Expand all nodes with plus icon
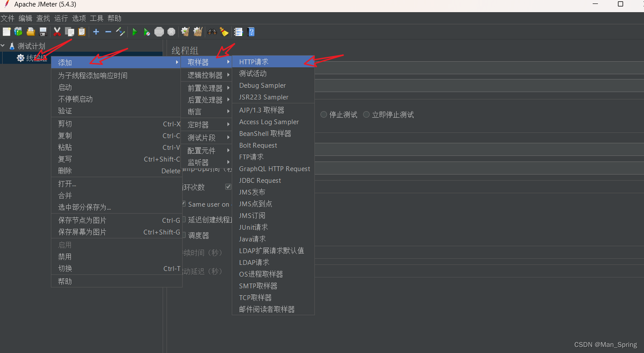644x353 pixels. coord(96,32)
